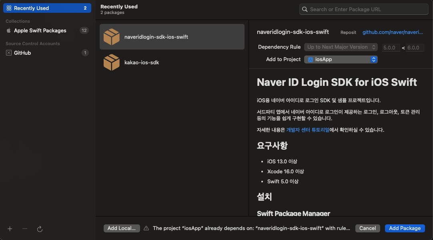Open the Add to Project iosApp dropdown
This screenshot has height=240, width=433.
click(341, 60)
